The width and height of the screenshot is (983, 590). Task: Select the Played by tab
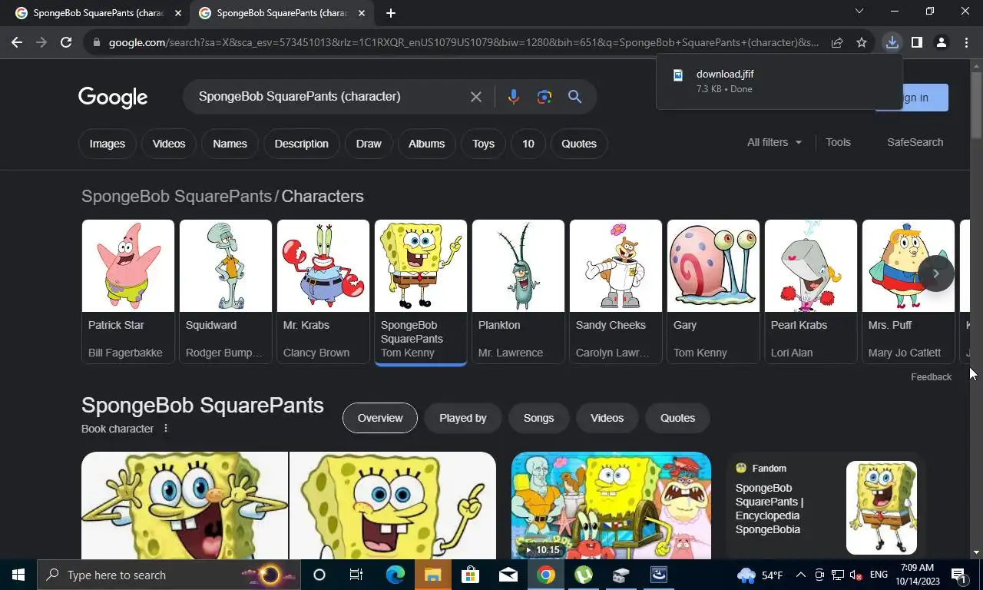[x=463, y=418]
